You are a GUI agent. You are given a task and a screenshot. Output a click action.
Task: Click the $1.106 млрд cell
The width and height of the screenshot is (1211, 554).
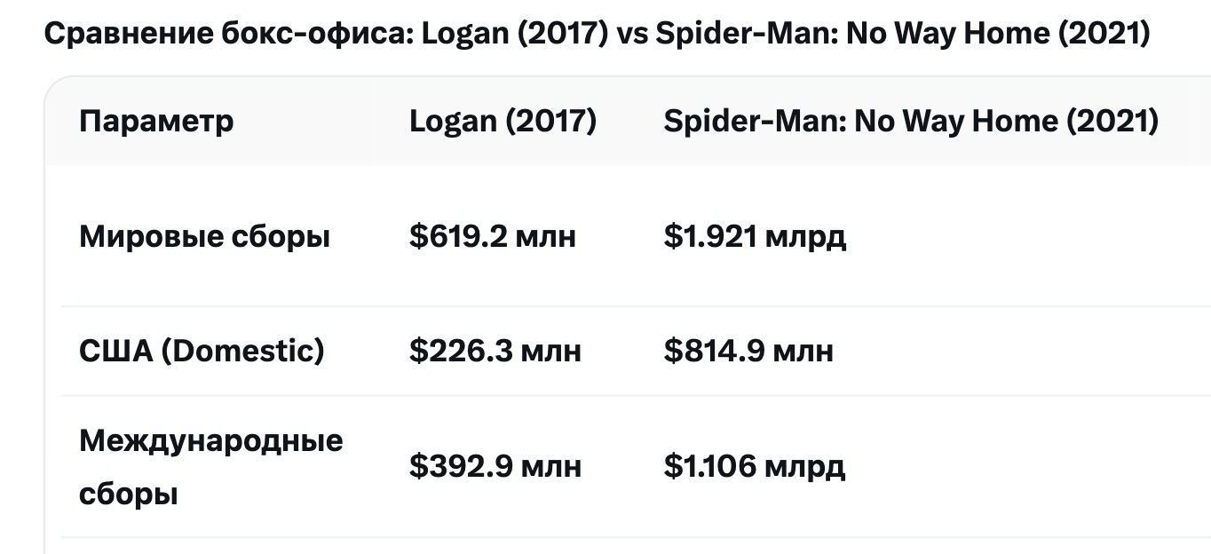pos(754,466)
